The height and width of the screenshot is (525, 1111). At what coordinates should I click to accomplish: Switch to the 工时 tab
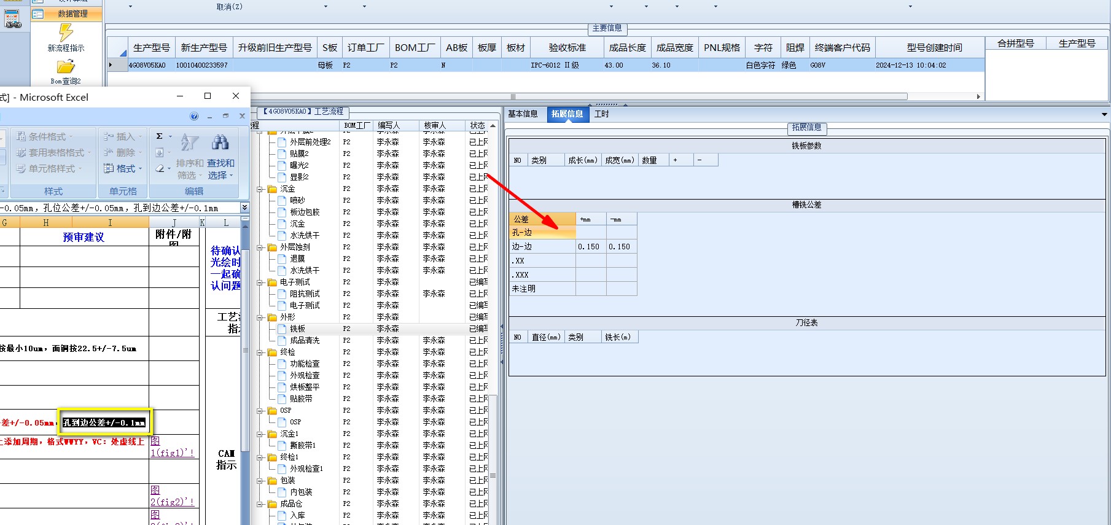tap(602, 114)
